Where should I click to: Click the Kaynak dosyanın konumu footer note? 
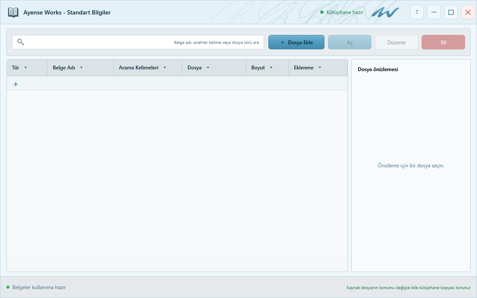pyautogui.click(x=408, y=288)
